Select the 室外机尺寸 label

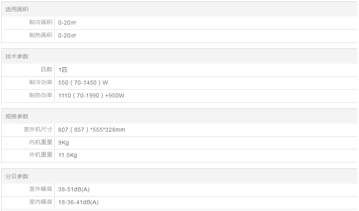(38, 130)
